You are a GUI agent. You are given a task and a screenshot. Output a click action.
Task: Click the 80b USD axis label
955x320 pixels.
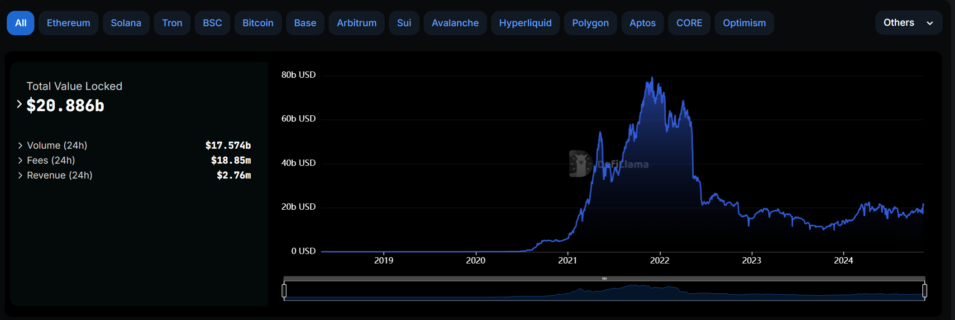pos(298,75)
